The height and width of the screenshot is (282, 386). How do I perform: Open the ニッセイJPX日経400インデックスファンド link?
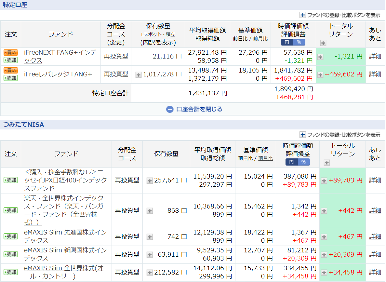(65, 180)
